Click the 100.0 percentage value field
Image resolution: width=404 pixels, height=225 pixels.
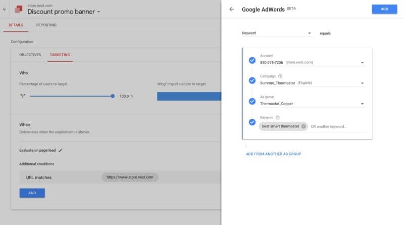[124, 96]
